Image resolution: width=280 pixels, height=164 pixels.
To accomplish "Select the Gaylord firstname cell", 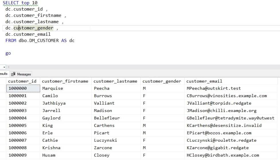I will click(x=66, y=118).
